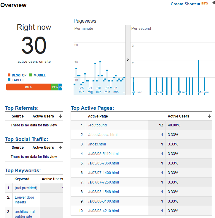The height and width of the screenshot is (218, 215).
Task: Select the Louver door inserts keyword
Action: [24, 200]
